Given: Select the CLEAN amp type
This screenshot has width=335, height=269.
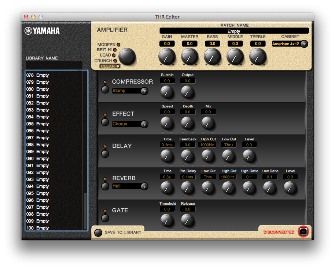Looking at the screenshot, I should point(110,66).
